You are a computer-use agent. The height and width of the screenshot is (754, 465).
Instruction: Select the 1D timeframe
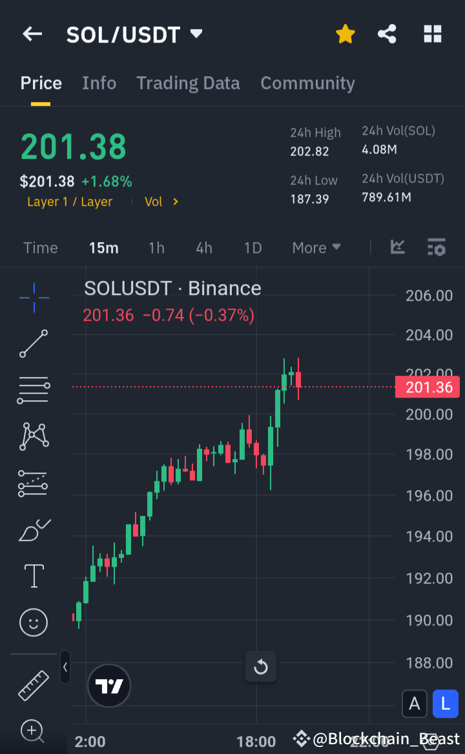coord(253,247)
